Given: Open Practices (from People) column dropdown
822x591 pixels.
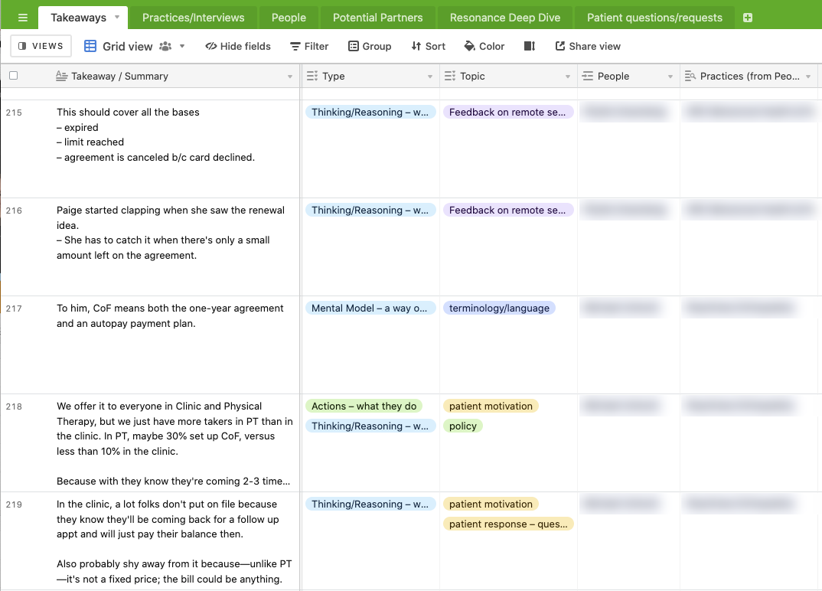Looking at the screenshot, I should pyautogui.click(x=808, y=77).
